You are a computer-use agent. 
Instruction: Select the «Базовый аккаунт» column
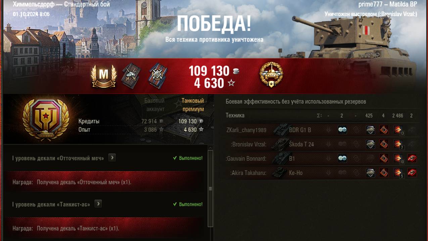coord(154,105)
